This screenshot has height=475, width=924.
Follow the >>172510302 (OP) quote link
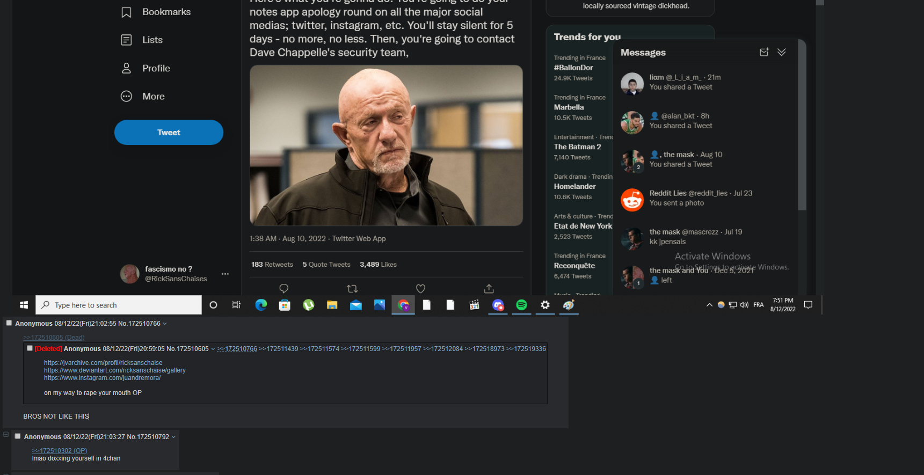click(x=60, y=451)
